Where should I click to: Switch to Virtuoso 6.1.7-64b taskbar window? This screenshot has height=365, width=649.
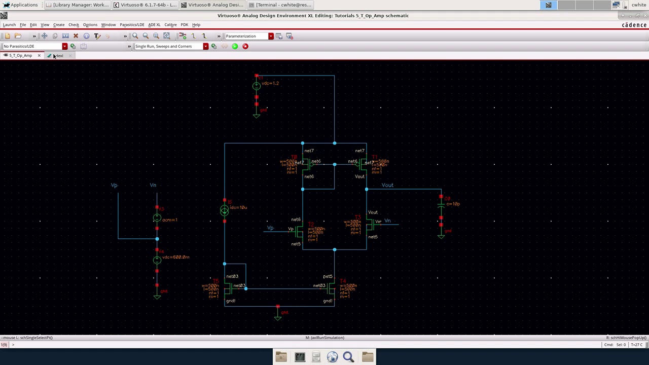[x=145, y=5]
